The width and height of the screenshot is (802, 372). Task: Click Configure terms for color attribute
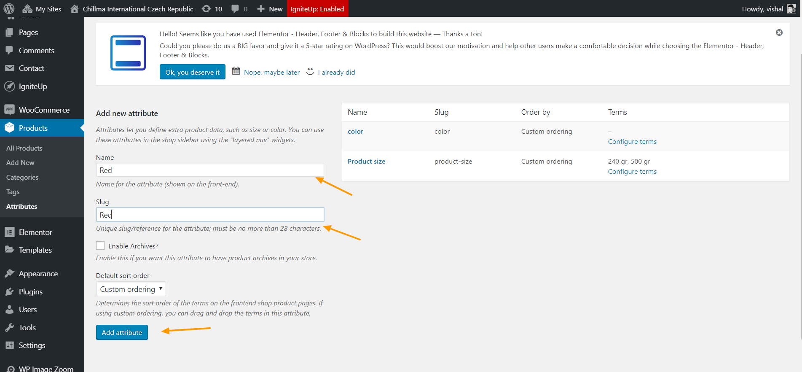click(632, 141)
